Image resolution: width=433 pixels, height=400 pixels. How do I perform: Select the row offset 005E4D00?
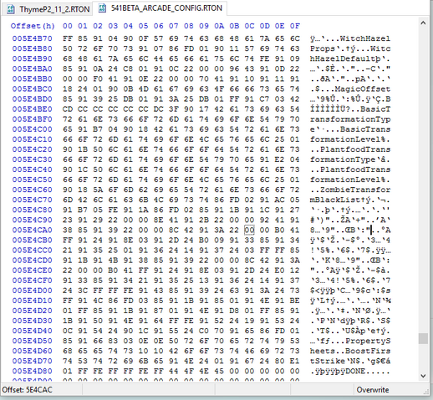[32, 291]
